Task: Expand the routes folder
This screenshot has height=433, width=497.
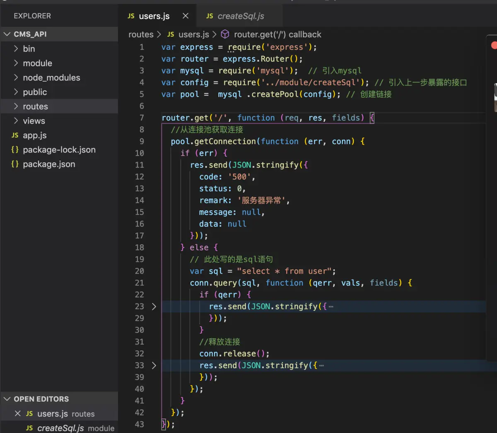Action: click(35, 106)
